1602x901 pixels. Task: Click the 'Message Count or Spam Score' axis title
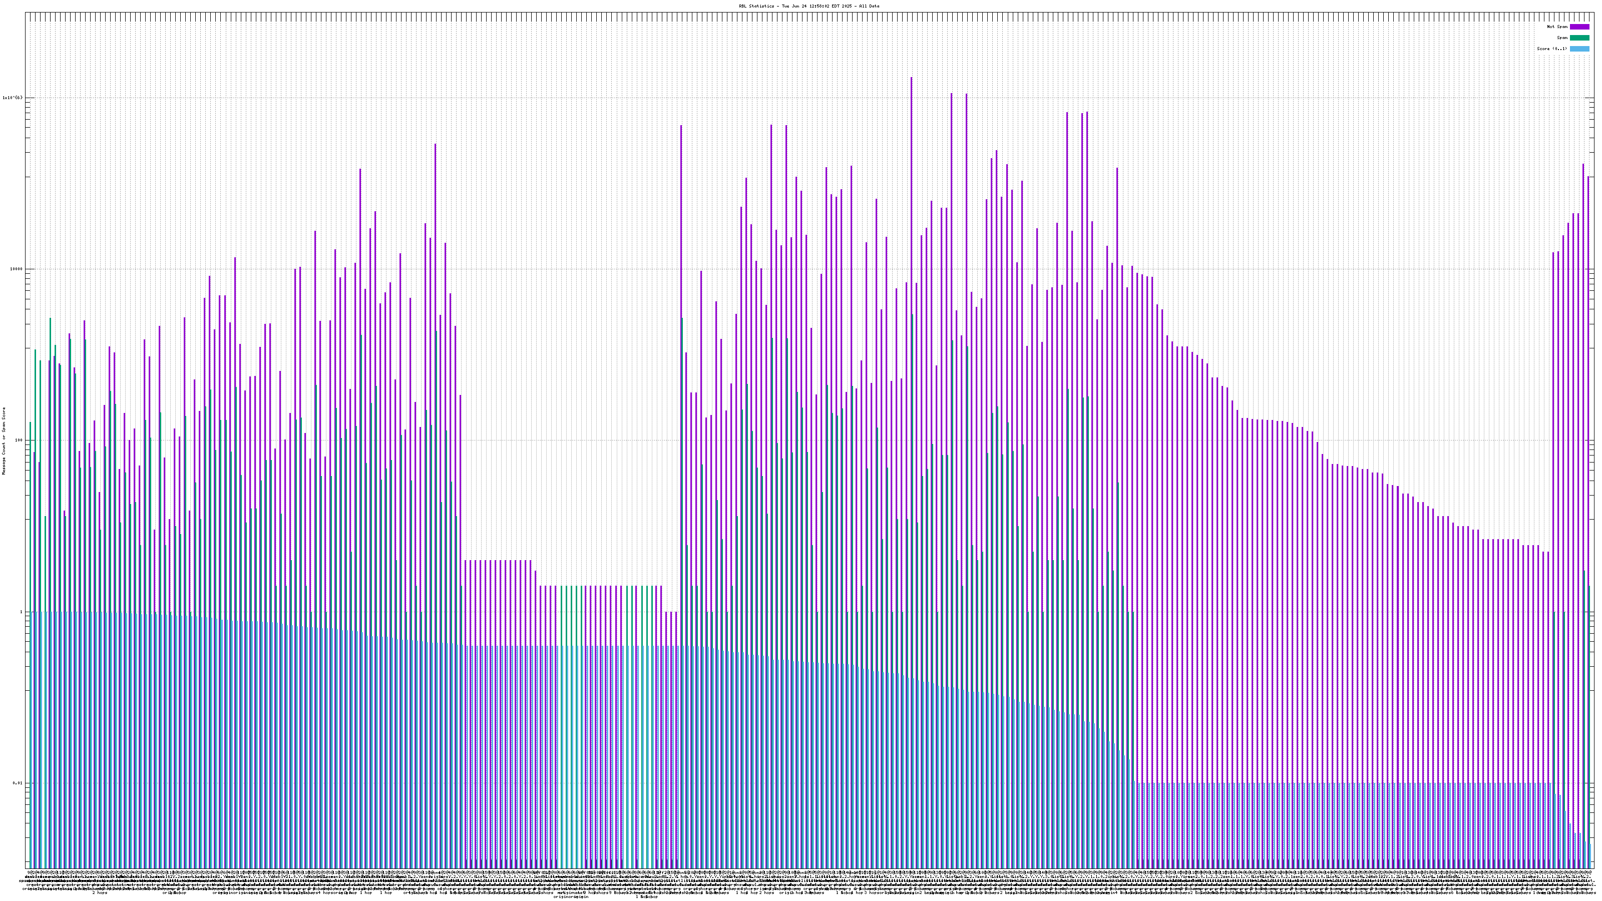3,440
